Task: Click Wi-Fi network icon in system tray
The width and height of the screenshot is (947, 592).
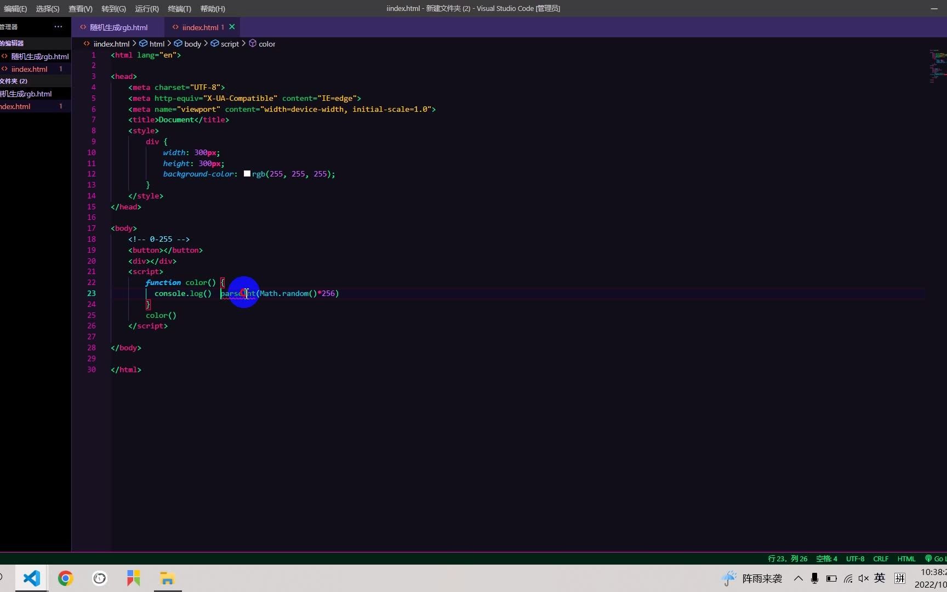Action: pos(848,578)
